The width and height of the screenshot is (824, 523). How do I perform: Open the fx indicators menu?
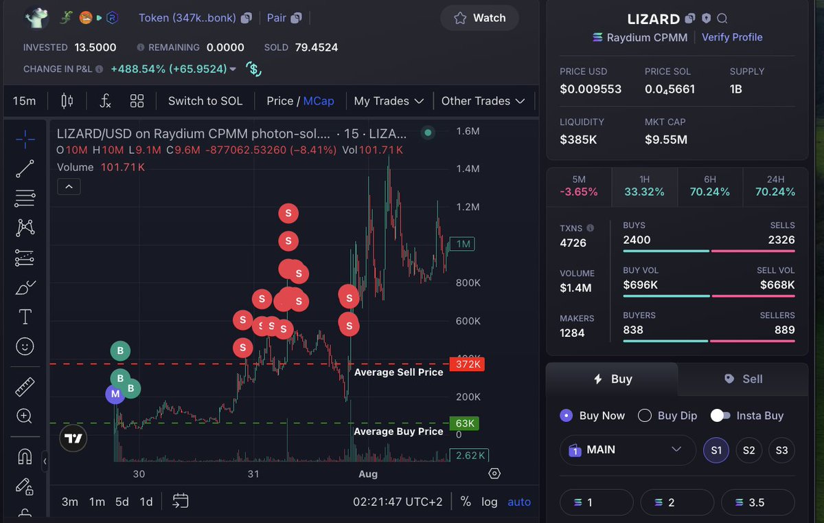click(x=105, y=101)
